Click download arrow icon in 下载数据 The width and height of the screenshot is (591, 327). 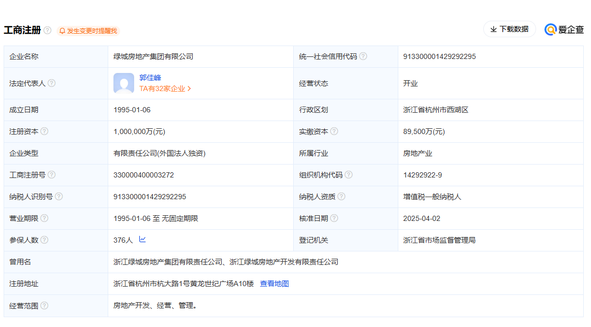click(x=494, y=29)
